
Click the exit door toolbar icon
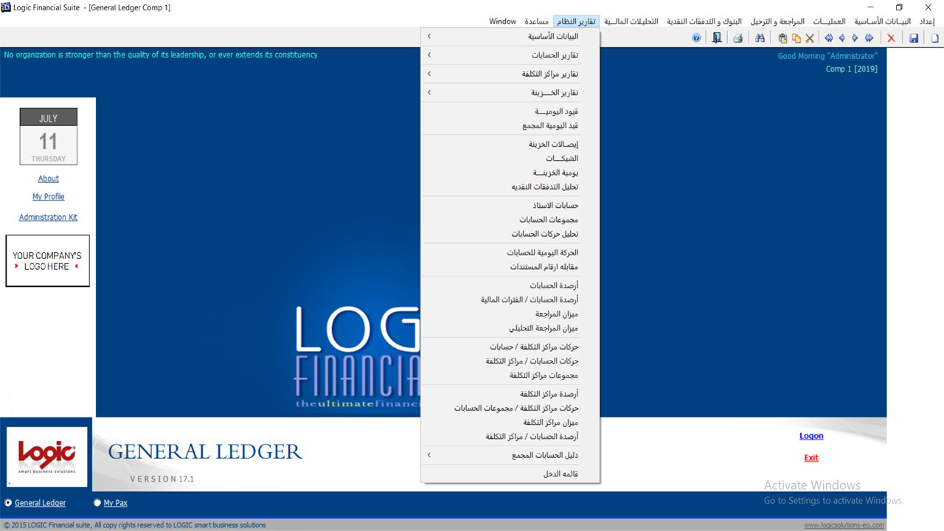716,38
